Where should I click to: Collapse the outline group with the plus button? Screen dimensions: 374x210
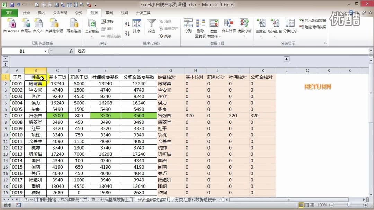click(286, 59)
